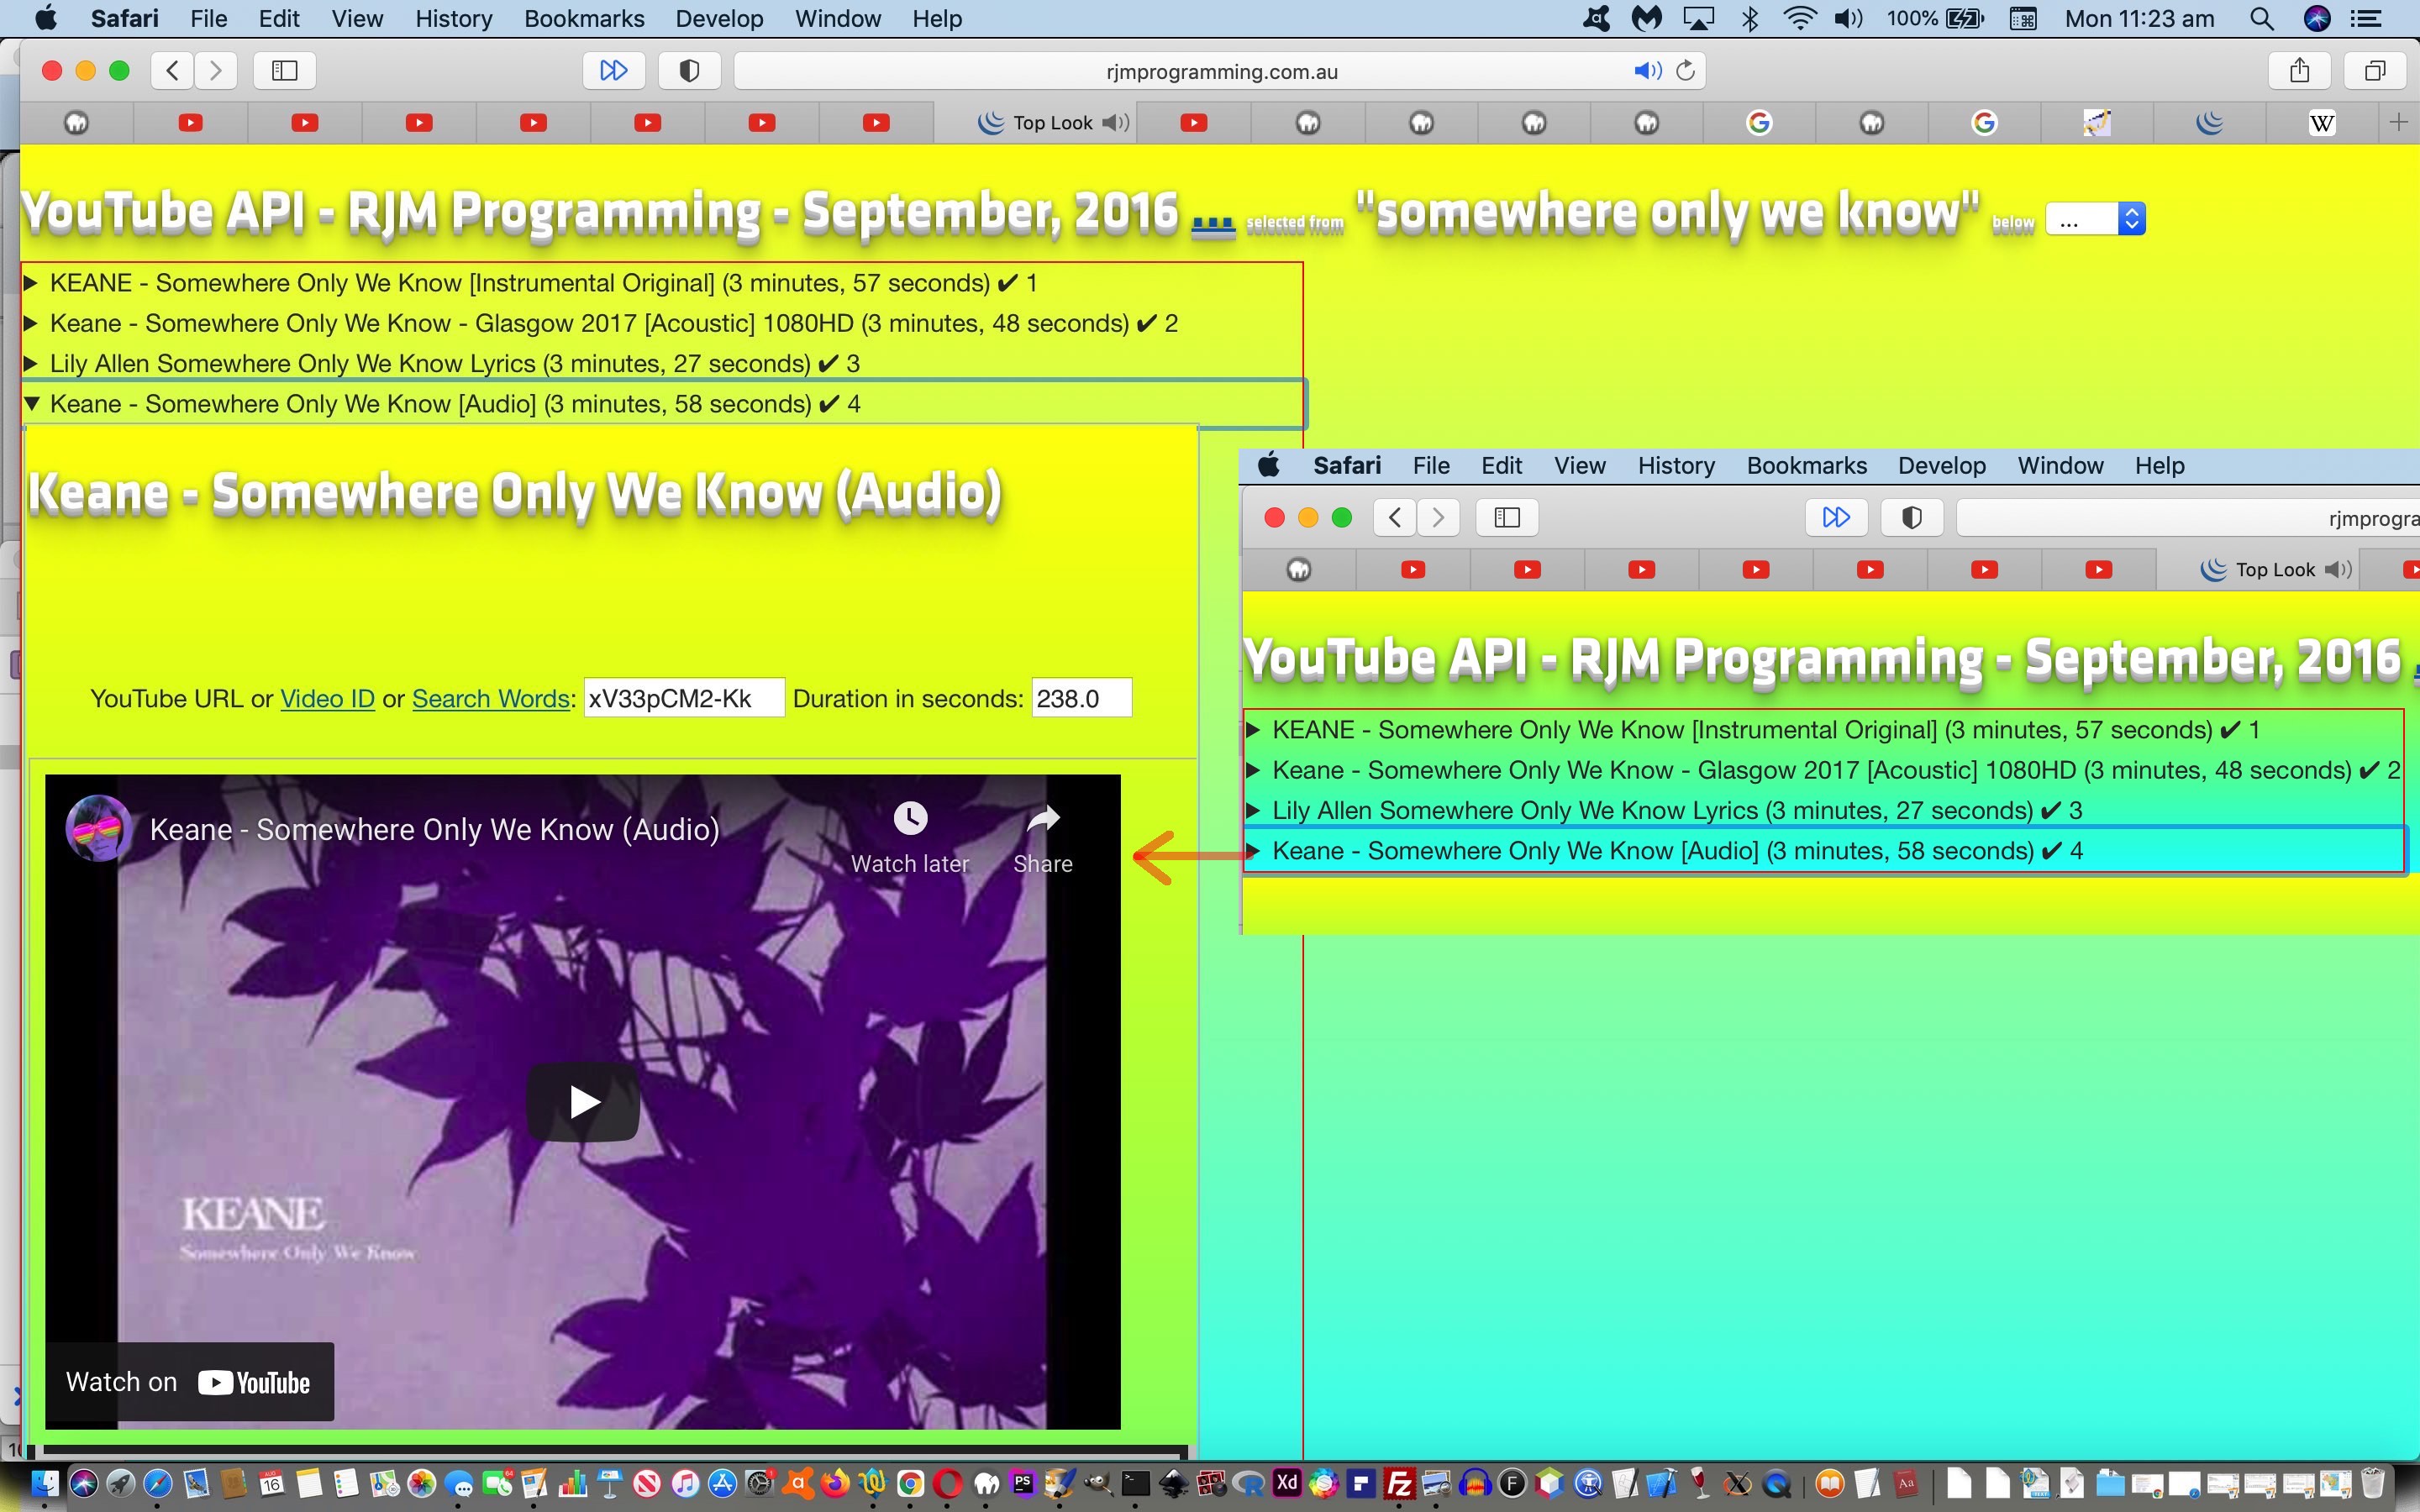Open the Apple menu

[x=45, y=18]
